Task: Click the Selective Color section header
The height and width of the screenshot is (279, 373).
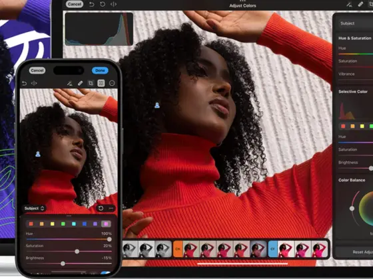Action: (x=353, y=92)
